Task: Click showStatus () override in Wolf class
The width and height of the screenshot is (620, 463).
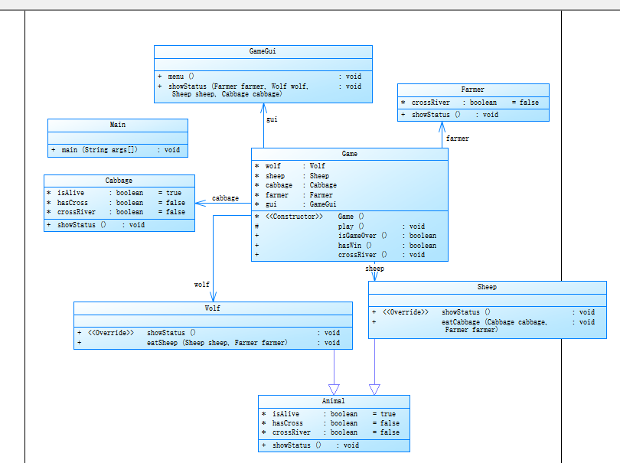Action: click(208, 333)
